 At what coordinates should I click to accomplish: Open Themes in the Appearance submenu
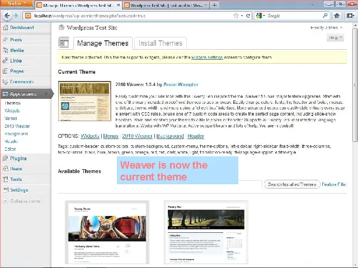pos(12,103)
